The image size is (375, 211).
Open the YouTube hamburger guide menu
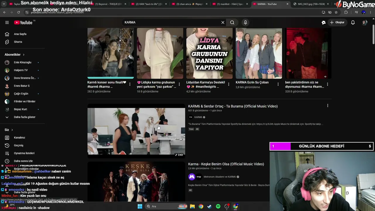[7, 23]
